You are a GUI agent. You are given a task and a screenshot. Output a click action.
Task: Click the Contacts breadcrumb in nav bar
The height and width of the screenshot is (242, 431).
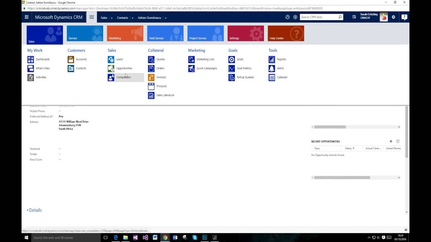pos(122,18)
